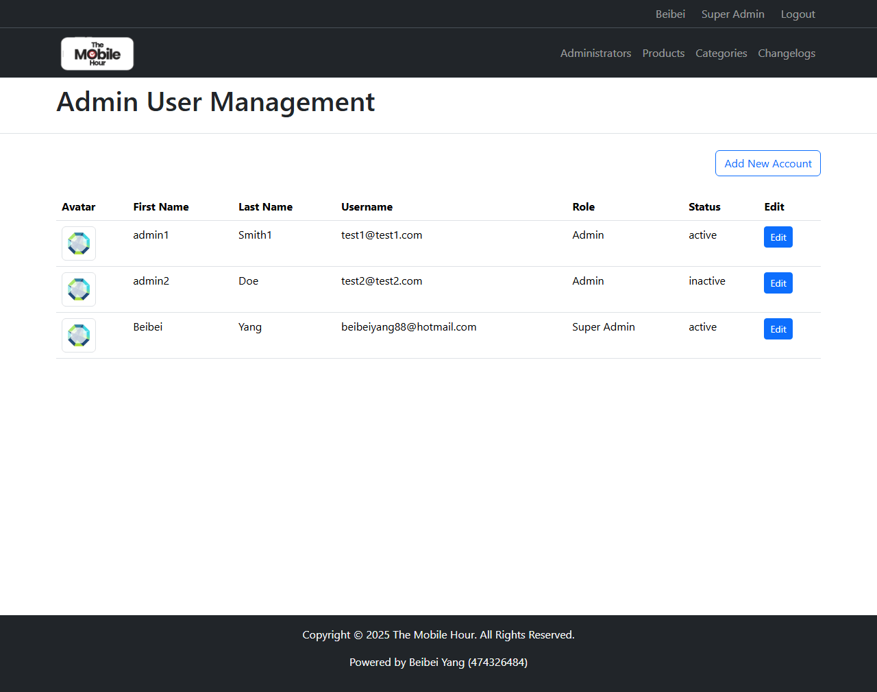
Task: Edit the inactive admin2 account
Action: pyautogui.click(x=778, y=283)
